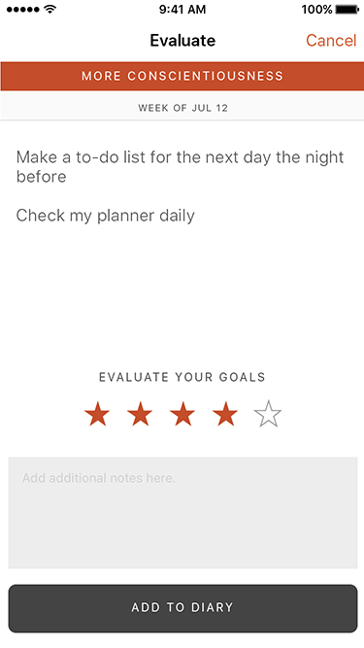Image resolution: width=364 pixels, height=648 pixels.
Task: Select the Week of Jul 12 header
Action: [x=182, y=108]
